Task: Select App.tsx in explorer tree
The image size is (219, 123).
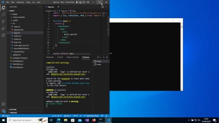Action: (25, 33)
